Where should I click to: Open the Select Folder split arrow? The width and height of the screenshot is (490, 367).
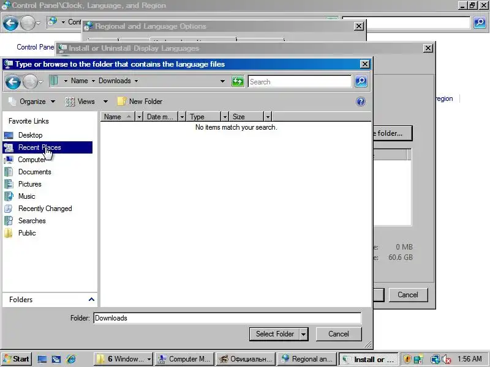[303, 334]
